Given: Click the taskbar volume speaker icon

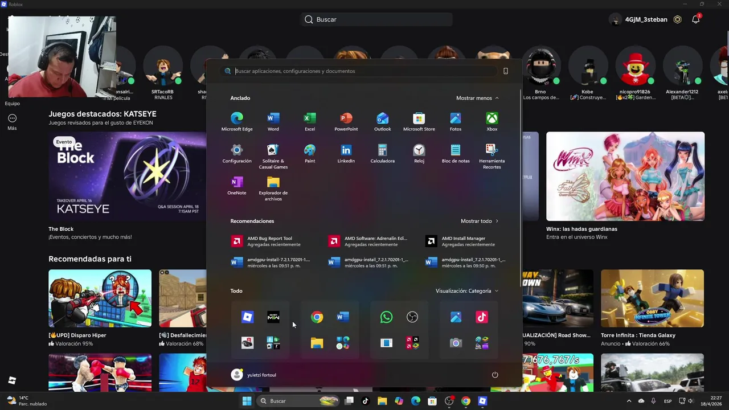Looking at the screenshot, I should [691, 401].
